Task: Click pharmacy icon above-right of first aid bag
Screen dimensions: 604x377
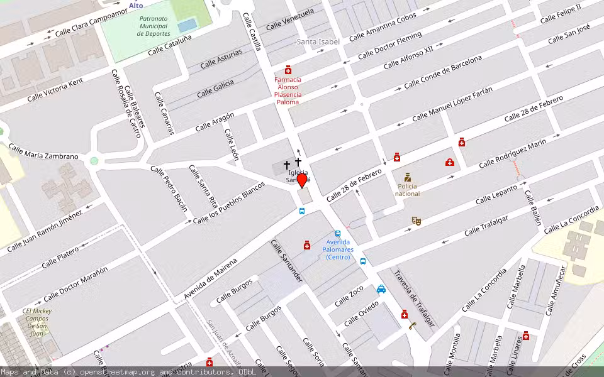Action: tap(462, 143)
